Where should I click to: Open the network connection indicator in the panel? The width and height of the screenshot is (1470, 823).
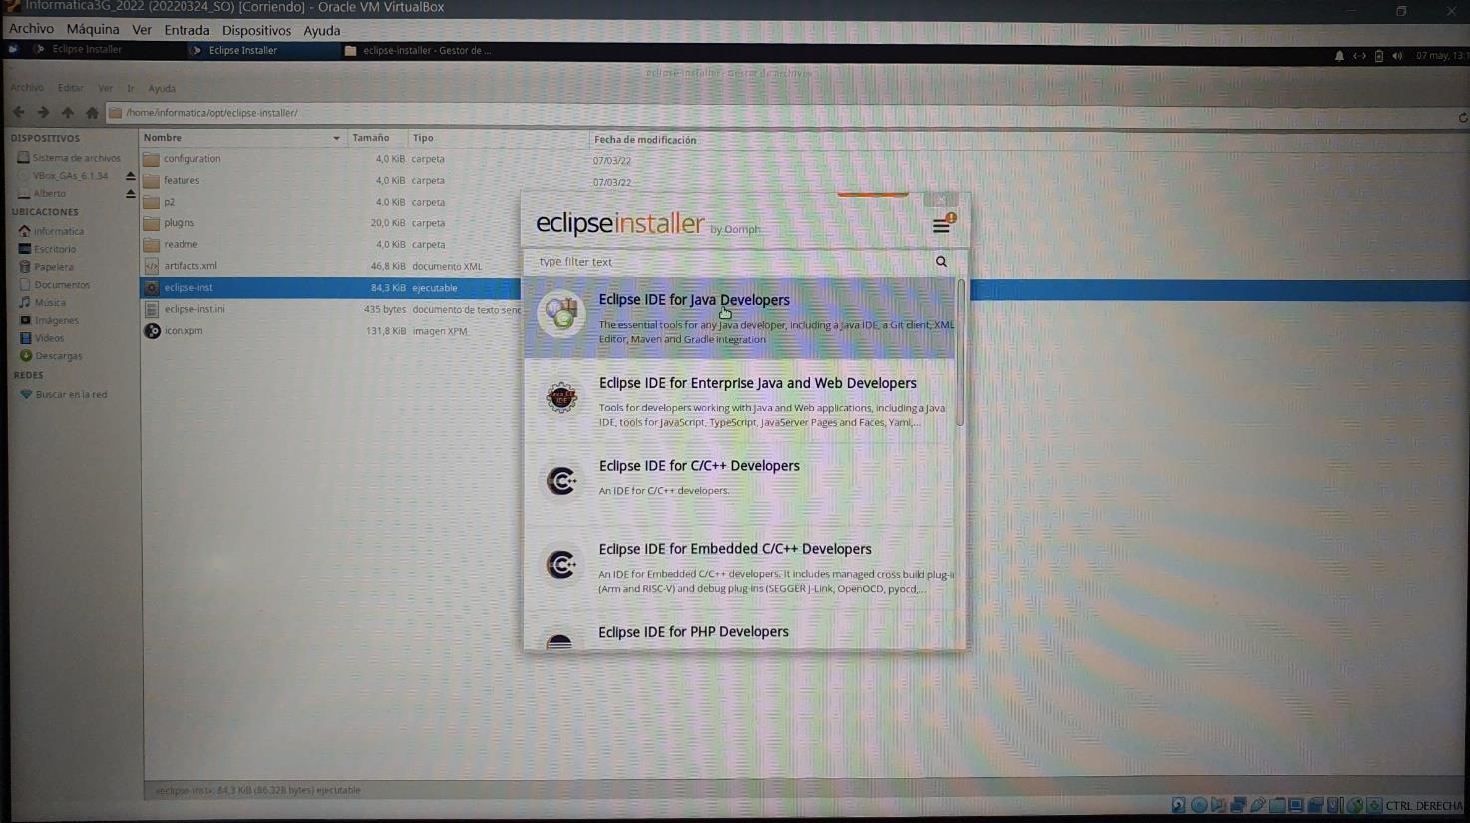click(1359, 56)
